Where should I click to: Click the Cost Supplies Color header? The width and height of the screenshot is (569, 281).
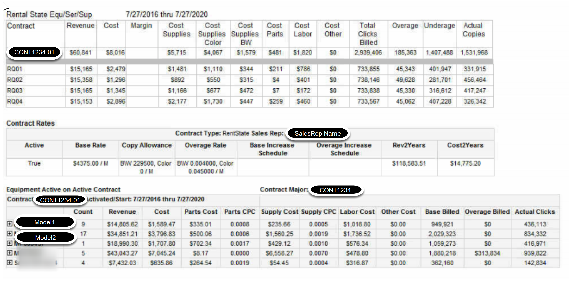212,34
